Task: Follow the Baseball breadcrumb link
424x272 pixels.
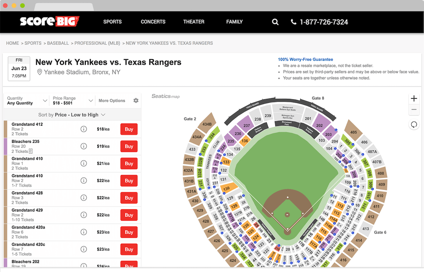Action: pos(58,43)
